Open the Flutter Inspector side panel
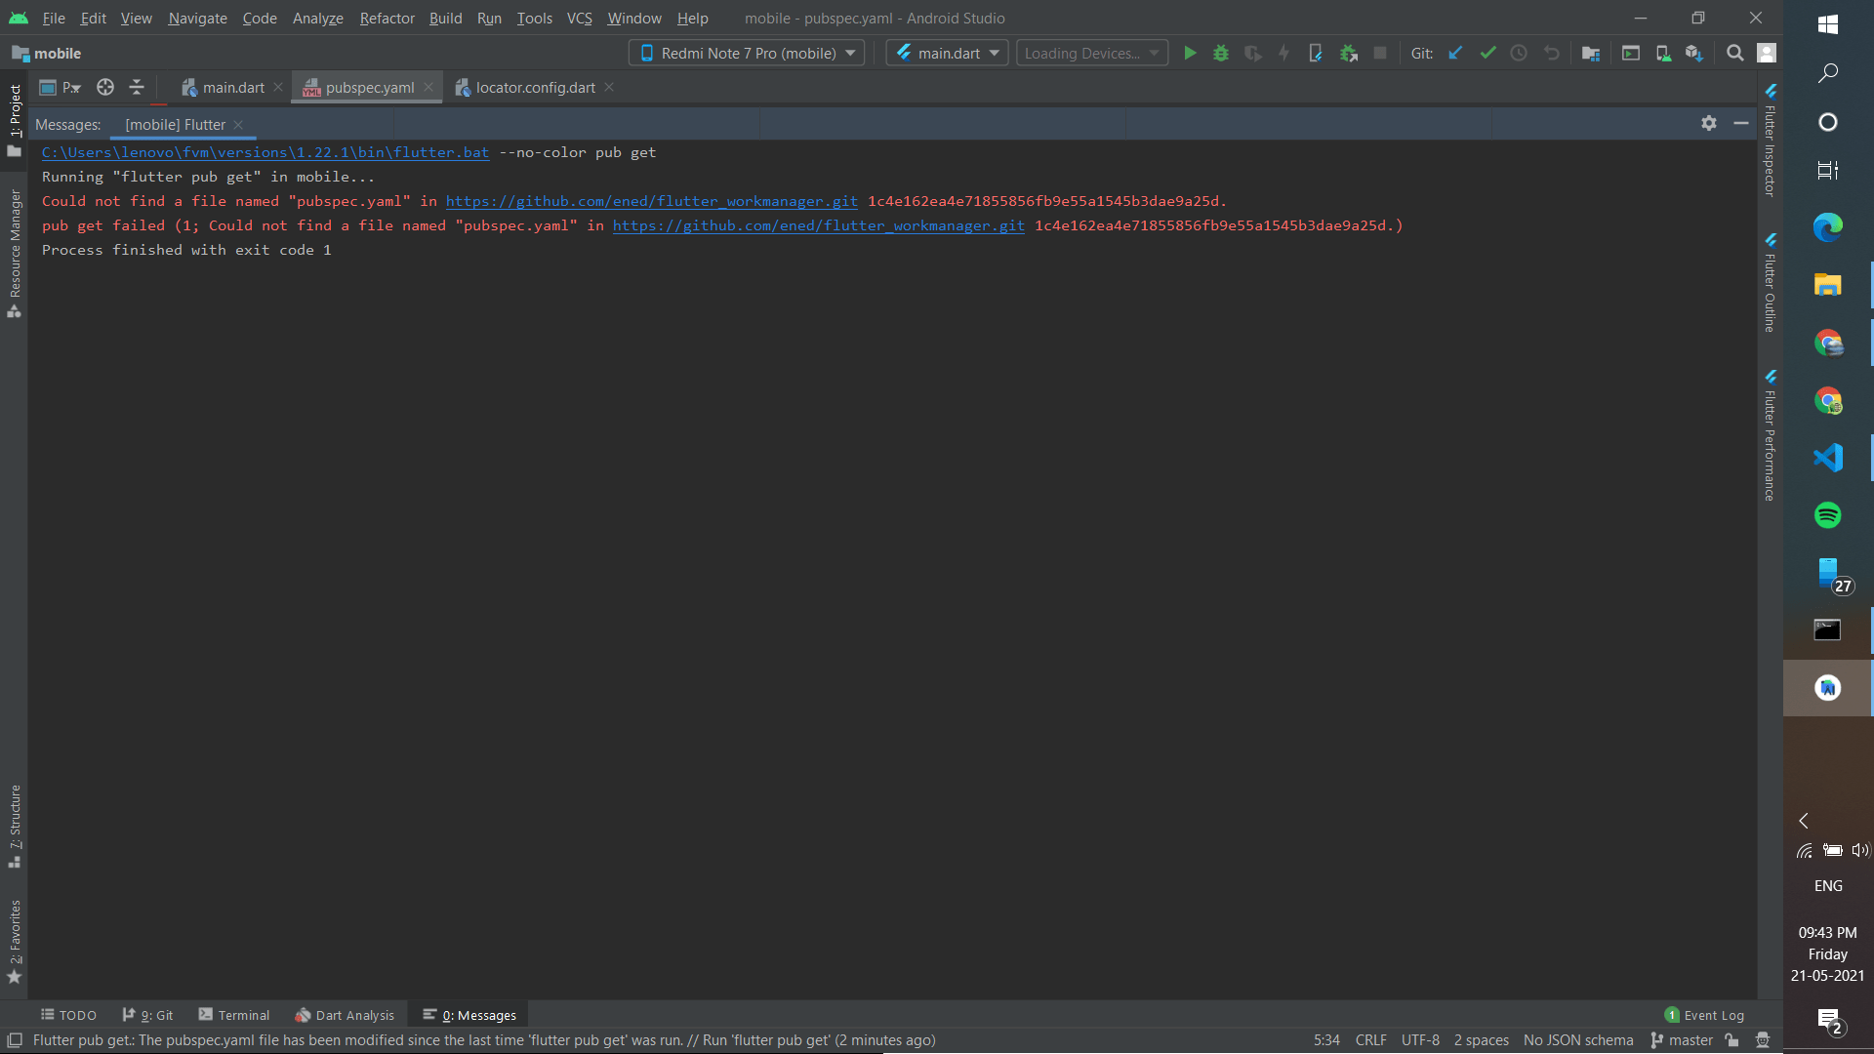The height and width of the screenshot is (1054, 1874). click(x=1770, y=142)
